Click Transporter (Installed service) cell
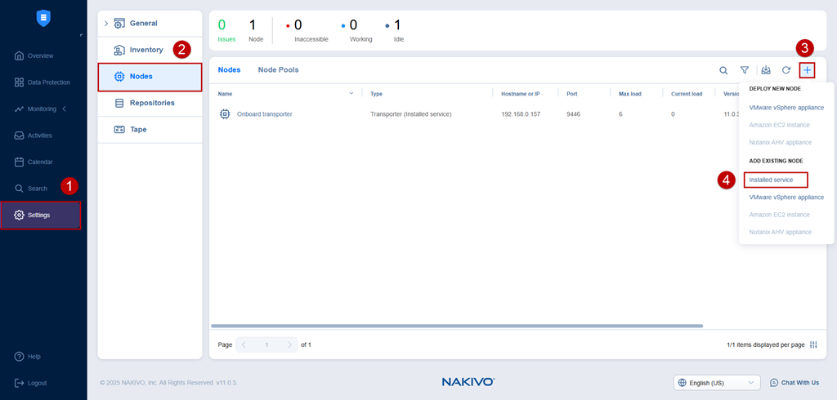Screen dimensions: 837x400 point(411,114)
